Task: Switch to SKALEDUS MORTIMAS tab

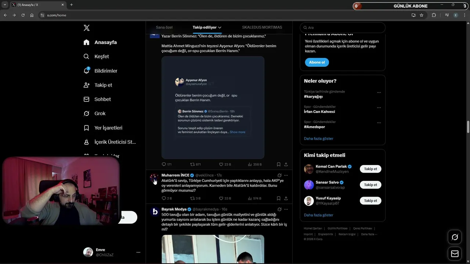Action: tap(262, 27)
